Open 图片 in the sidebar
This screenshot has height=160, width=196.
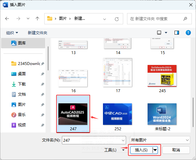pyautogui.click(x=19, y=105)
